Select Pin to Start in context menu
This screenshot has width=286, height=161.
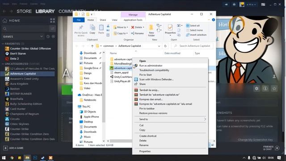[x=170, y=75]
